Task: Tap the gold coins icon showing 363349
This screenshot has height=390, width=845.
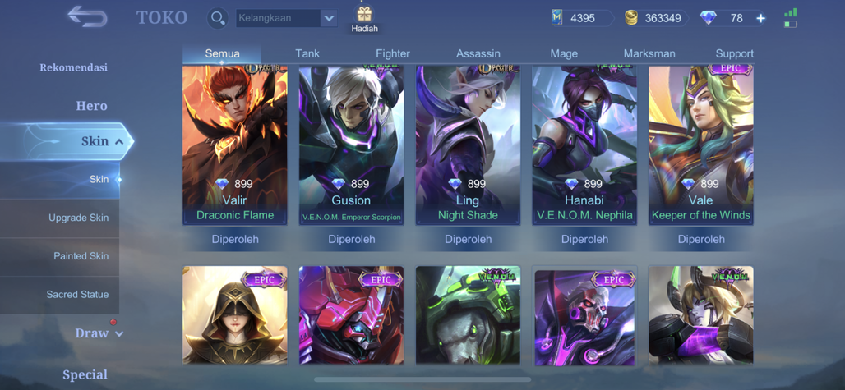Action: (631, 18)
